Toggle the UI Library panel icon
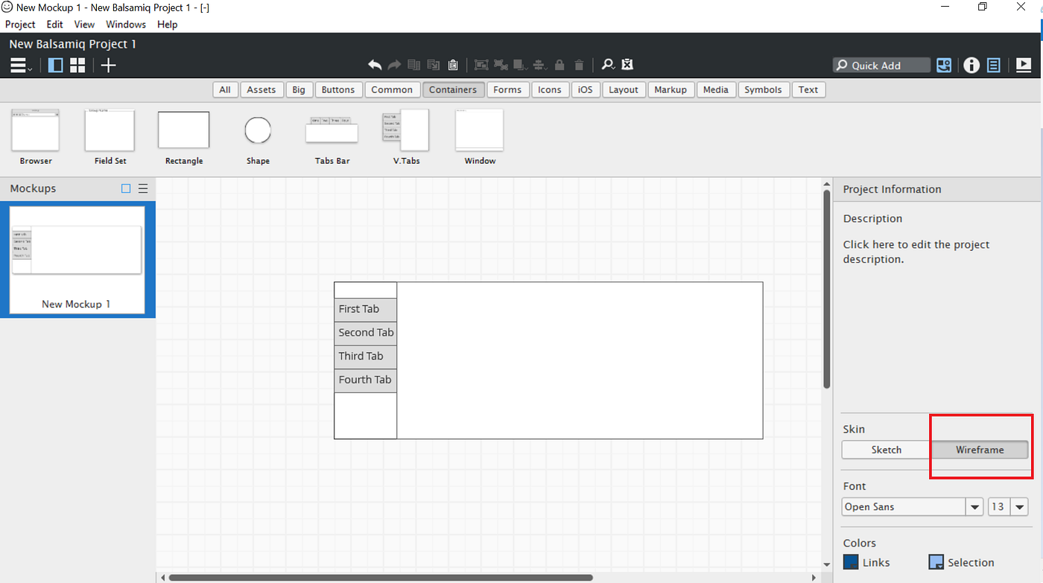 (x=55, y=66)
